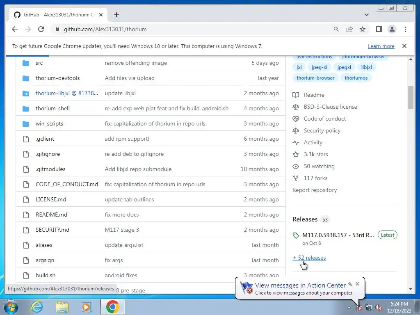Close the Action Center notification balloon
The height and width of the screenshot is (315, 420).
[x=357, y=284]
